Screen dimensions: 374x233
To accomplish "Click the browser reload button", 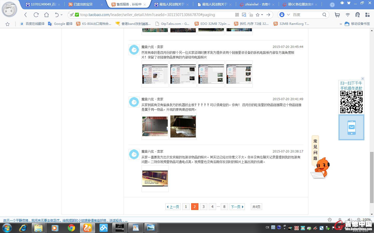I will point(36,15).
